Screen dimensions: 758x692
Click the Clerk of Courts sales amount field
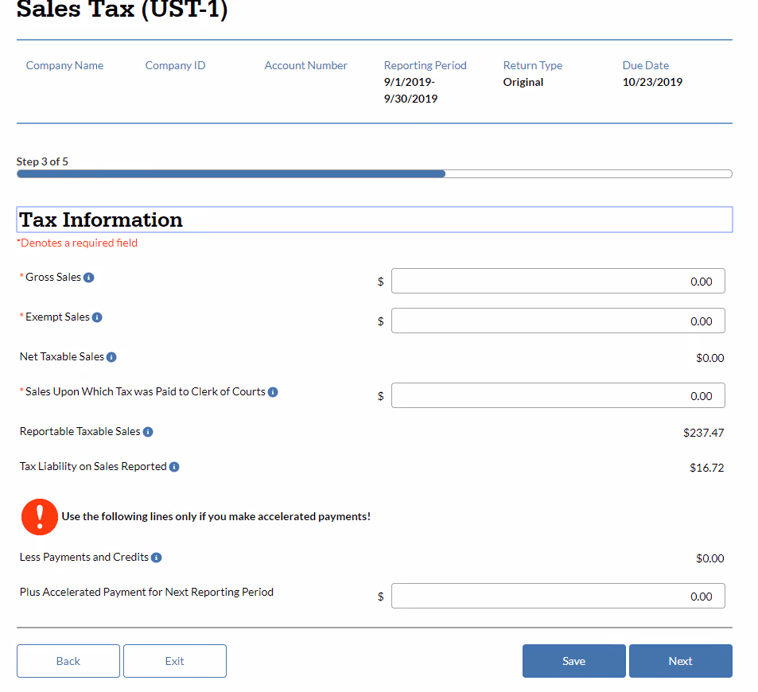point(558,395)
